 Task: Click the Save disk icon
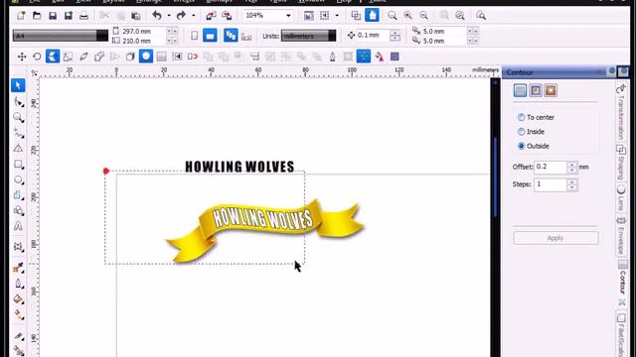53,16
